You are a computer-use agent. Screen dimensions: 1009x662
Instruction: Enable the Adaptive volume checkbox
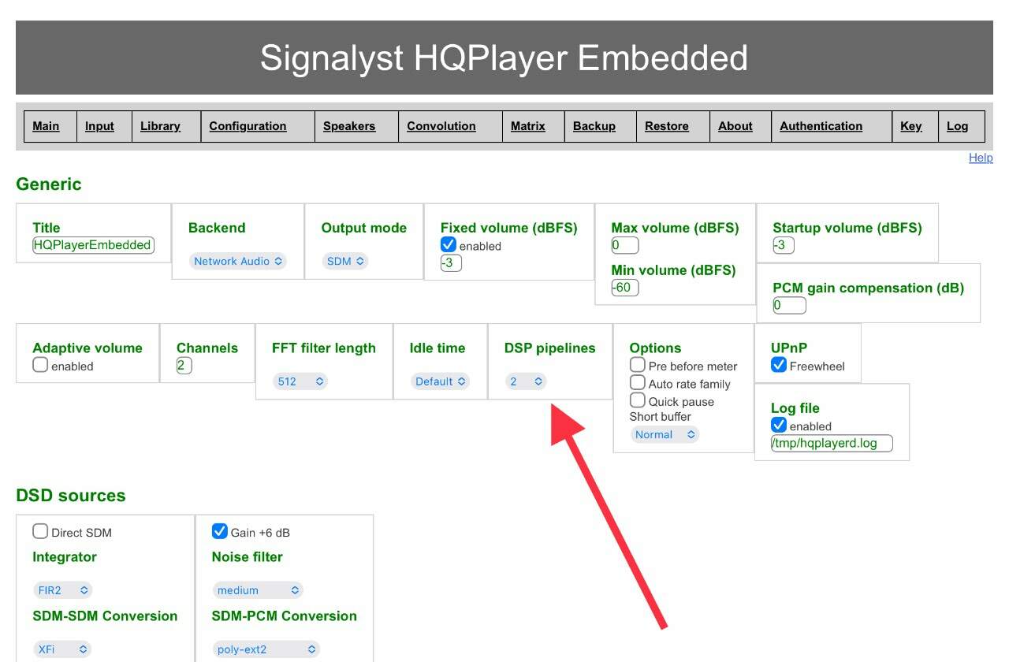pyautogui.click(x=40, y=365)
